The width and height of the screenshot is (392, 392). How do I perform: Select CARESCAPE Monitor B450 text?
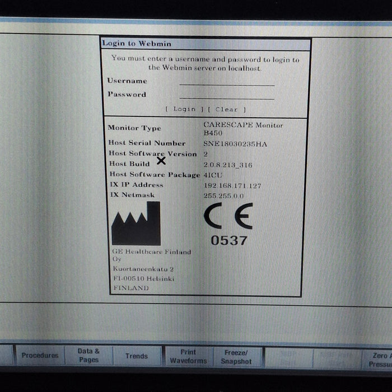point(243,129)
